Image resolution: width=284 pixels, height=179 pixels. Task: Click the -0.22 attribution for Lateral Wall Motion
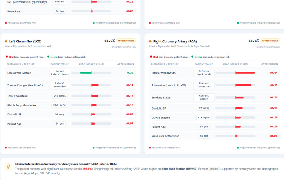click(x=129, y=73)
